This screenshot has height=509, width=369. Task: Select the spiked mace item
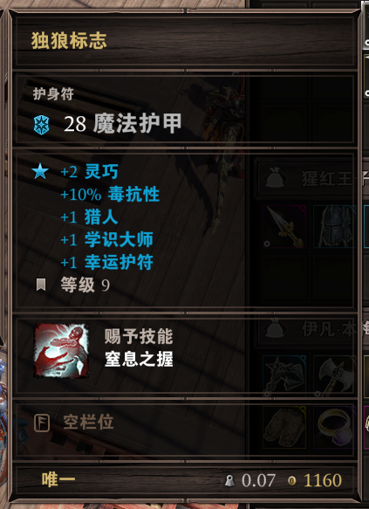[284, 376]
